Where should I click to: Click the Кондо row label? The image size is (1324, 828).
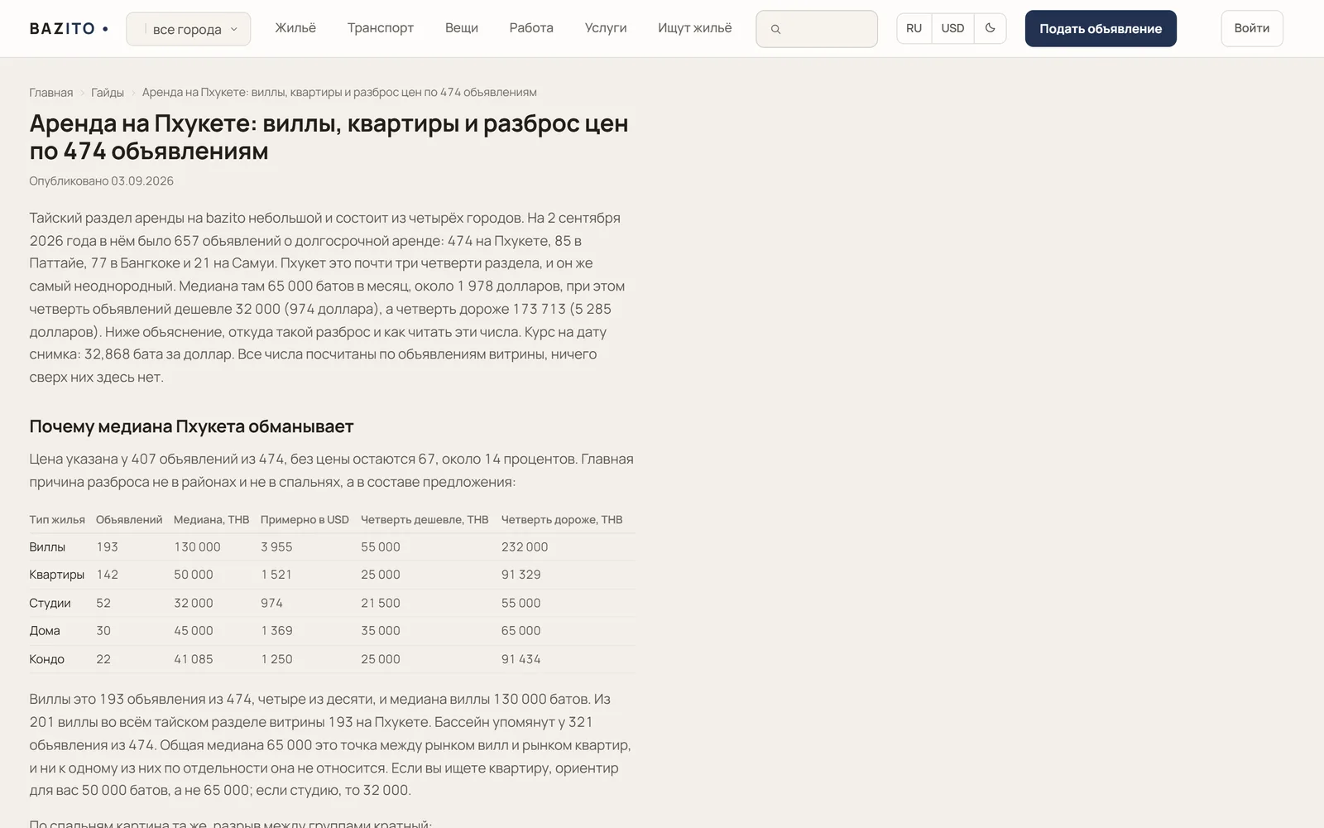[x=46, y=659]
